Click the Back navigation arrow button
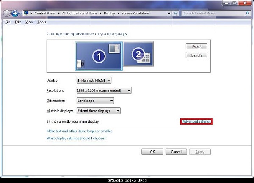Viewport: 254px width, 183px height. tap(7, 13)
